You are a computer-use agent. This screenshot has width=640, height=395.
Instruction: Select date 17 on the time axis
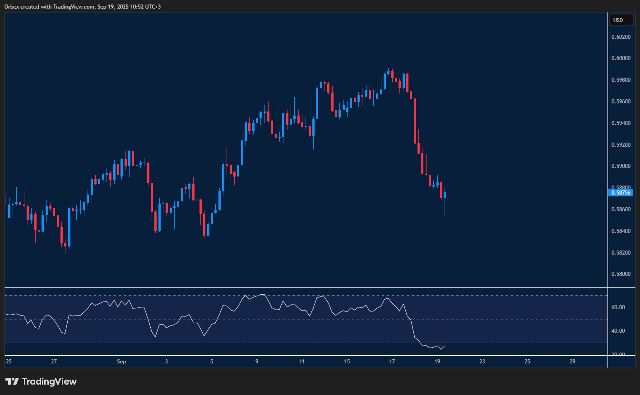pyautogui.click(x=392, y=362)
